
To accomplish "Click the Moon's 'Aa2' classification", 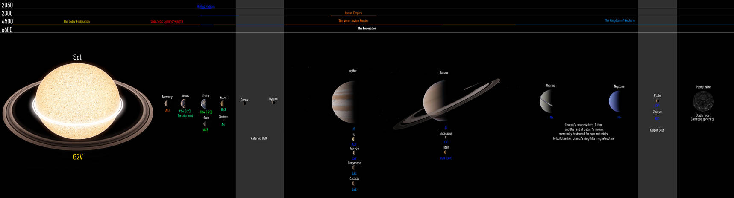I will (206, 130).
